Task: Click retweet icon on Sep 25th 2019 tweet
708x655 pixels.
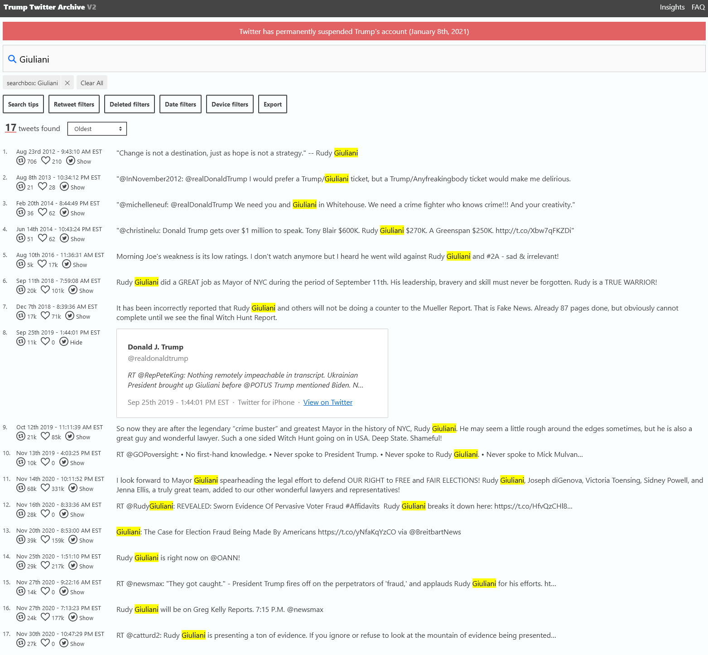Action: [21, 341]
